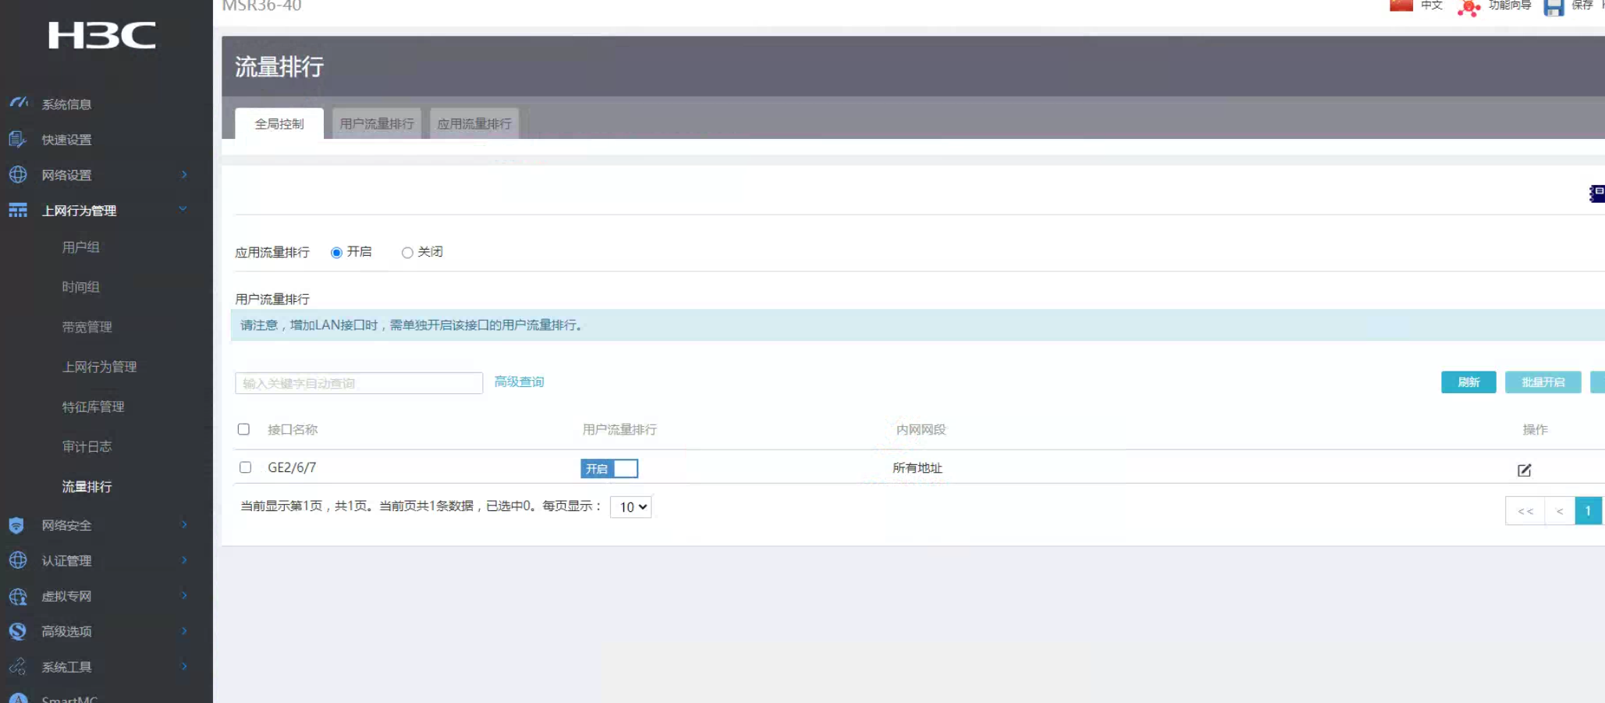Click the dark blue help icon at right
Screen dimensions: 1605x703
[1597, 193]
